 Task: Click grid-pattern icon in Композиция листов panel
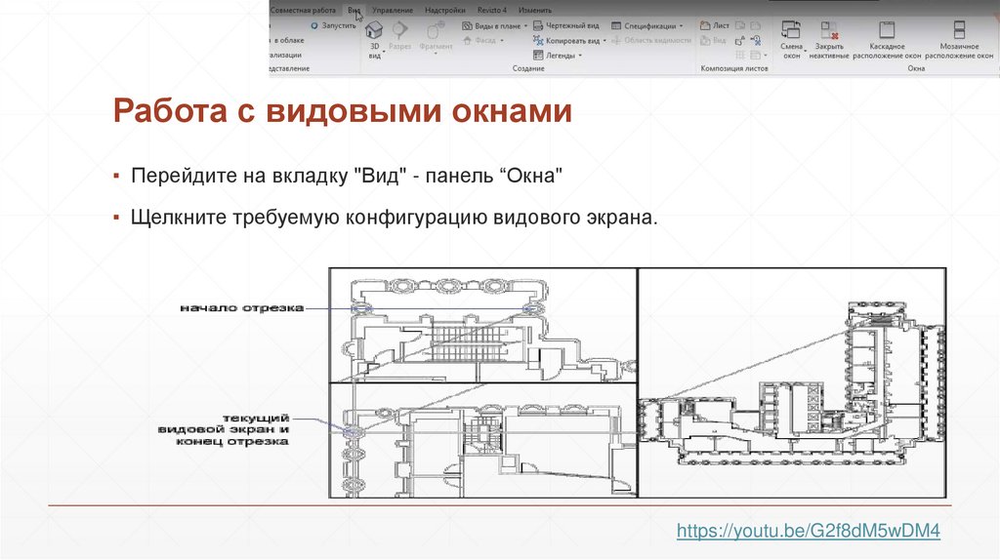click(x=740, y=55)
